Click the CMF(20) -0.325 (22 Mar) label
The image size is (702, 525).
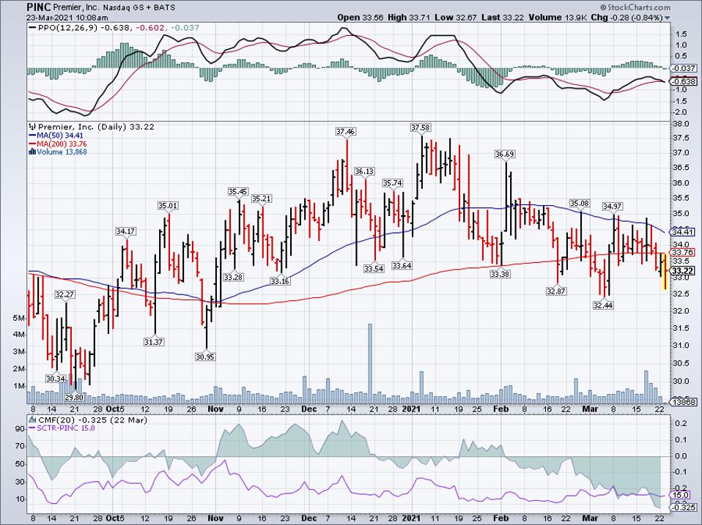click(92, 420)
